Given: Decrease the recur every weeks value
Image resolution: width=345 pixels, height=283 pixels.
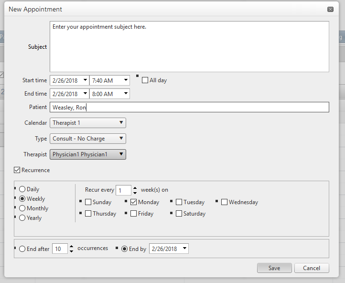Looking at the screenshot, I should click(135, 193).
